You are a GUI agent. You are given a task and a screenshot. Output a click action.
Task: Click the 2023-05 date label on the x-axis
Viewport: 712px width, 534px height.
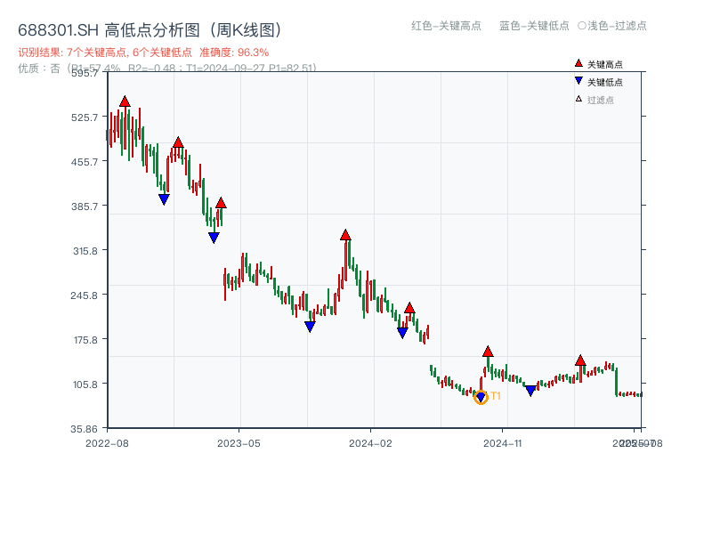click(240, 441)
